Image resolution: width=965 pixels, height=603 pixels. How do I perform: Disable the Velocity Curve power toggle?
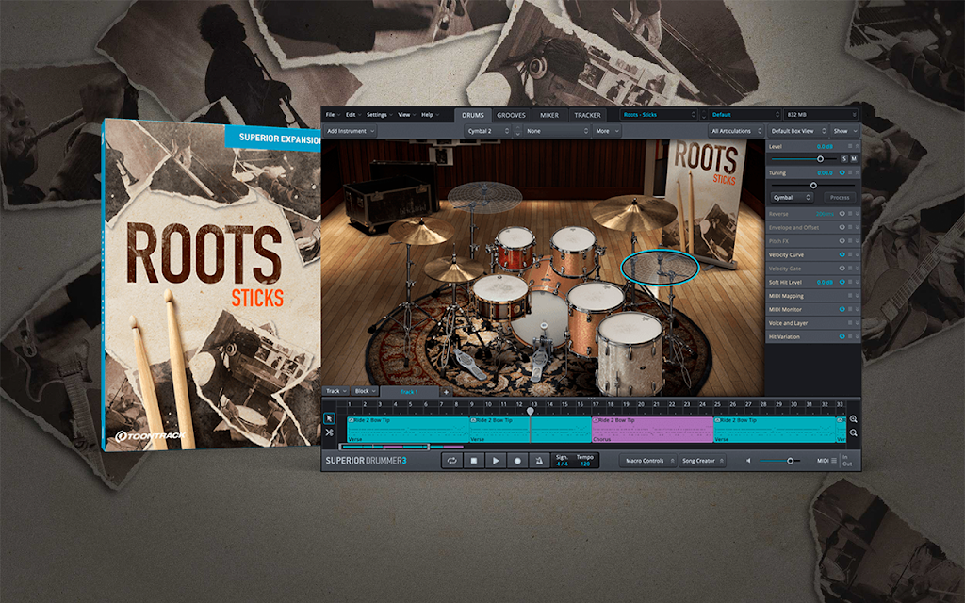(x=842, y=254)
